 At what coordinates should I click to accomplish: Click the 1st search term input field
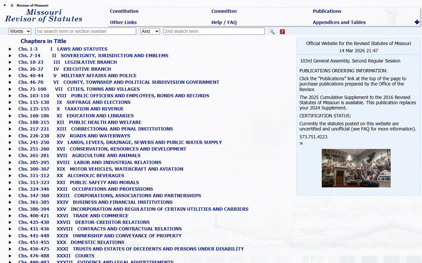(x=86, y=31)
